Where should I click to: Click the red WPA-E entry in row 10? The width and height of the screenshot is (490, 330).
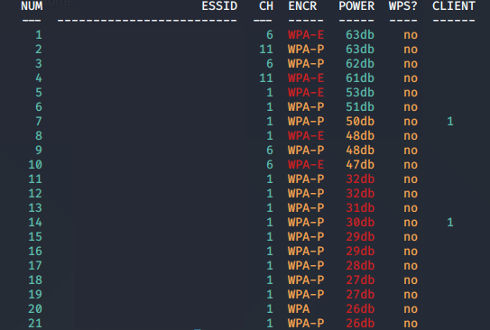click(x=306, y=164)
